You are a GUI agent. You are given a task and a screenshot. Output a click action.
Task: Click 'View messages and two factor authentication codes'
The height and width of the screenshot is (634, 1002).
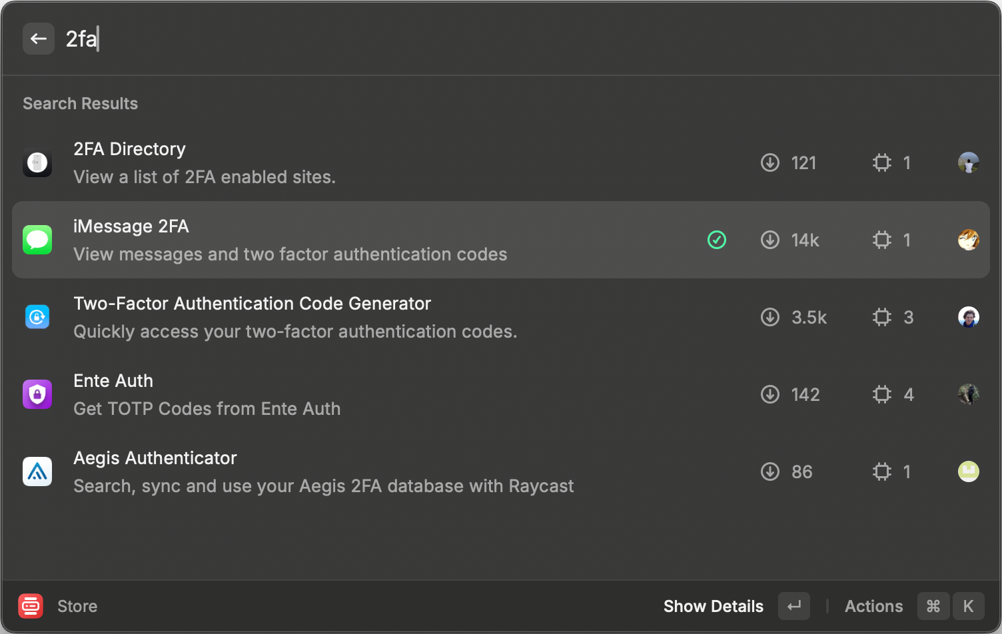point(290,254)
